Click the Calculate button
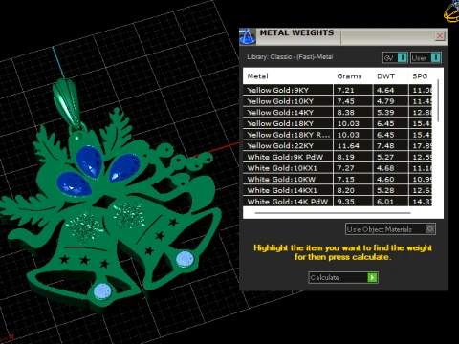 coord(343,277)
